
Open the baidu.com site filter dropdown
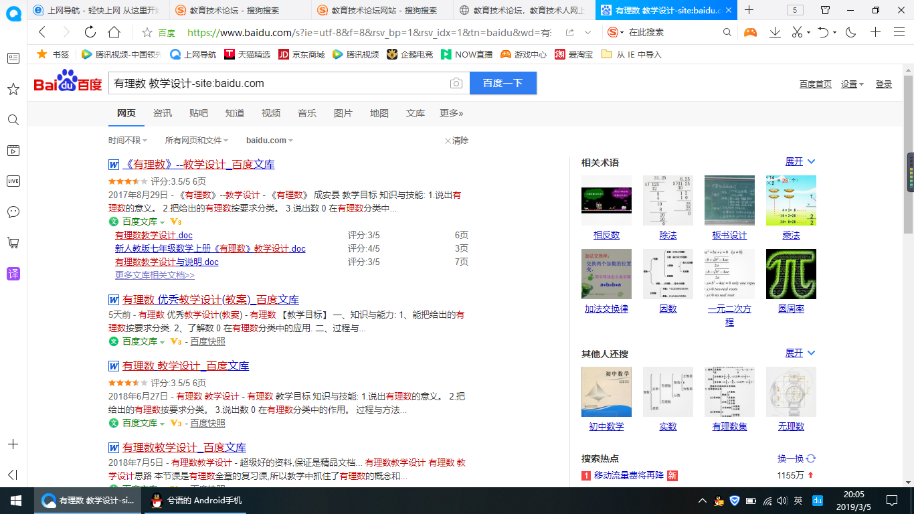click(x=270, y=141)
